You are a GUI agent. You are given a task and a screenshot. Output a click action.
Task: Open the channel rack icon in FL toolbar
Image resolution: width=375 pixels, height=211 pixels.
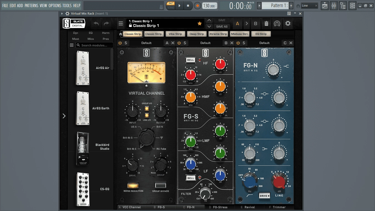click(352, 5)
